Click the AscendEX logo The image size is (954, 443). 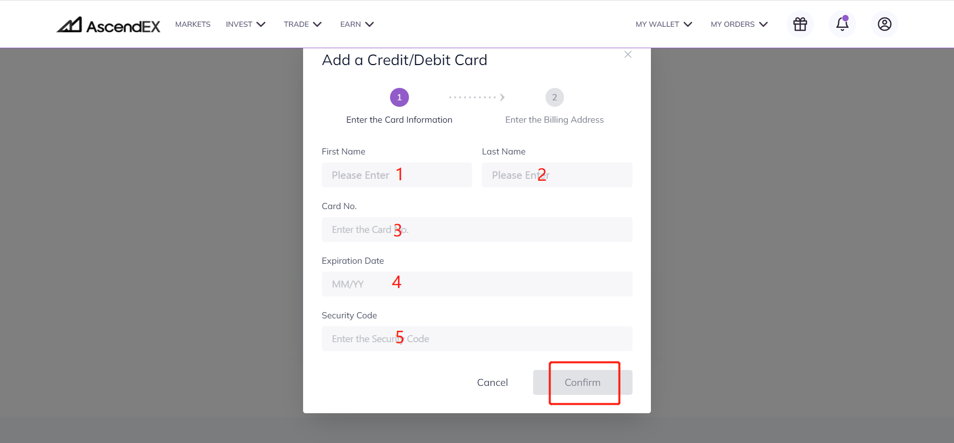(108, 25)
